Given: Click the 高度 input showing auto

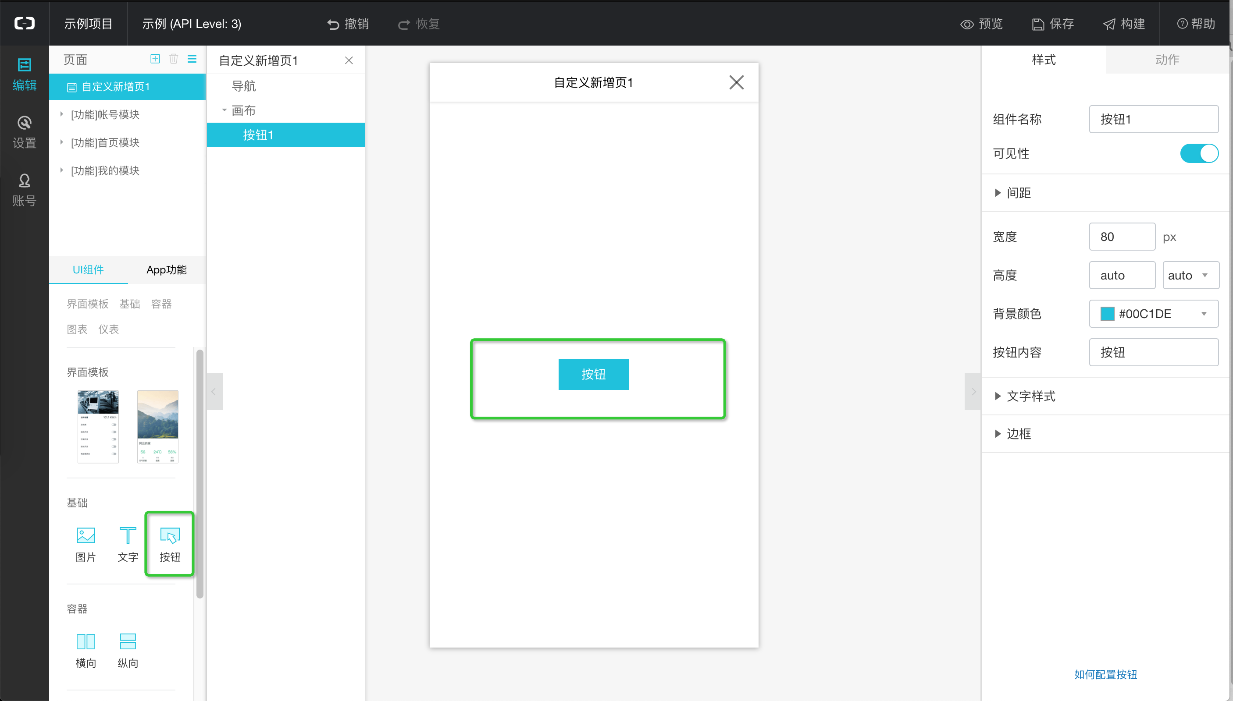Looking at the screenshot, I should (x=1122, y=276).
